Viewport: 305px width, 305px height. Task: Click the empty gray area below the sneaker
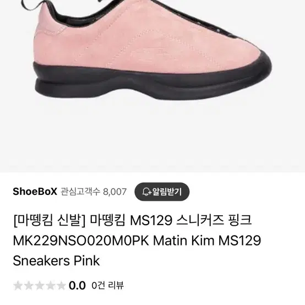point(153,136)
